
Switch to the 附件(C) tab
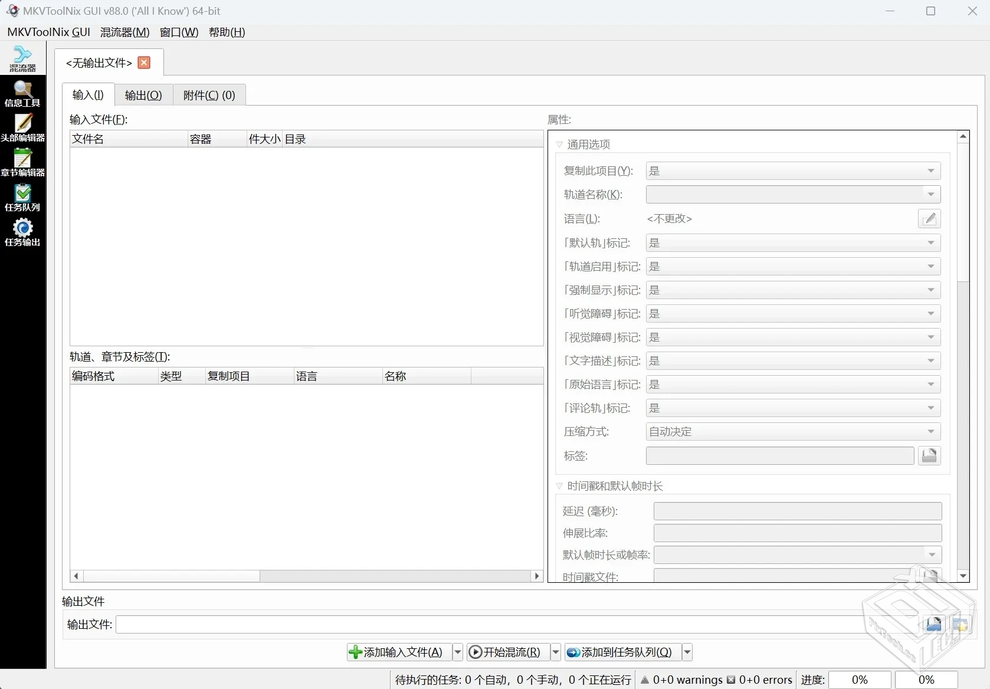click(208, 95)
